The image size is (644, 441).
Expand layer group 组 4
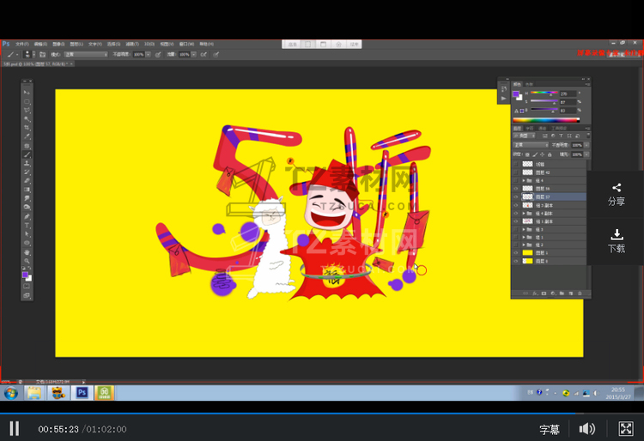pos(525,180)
